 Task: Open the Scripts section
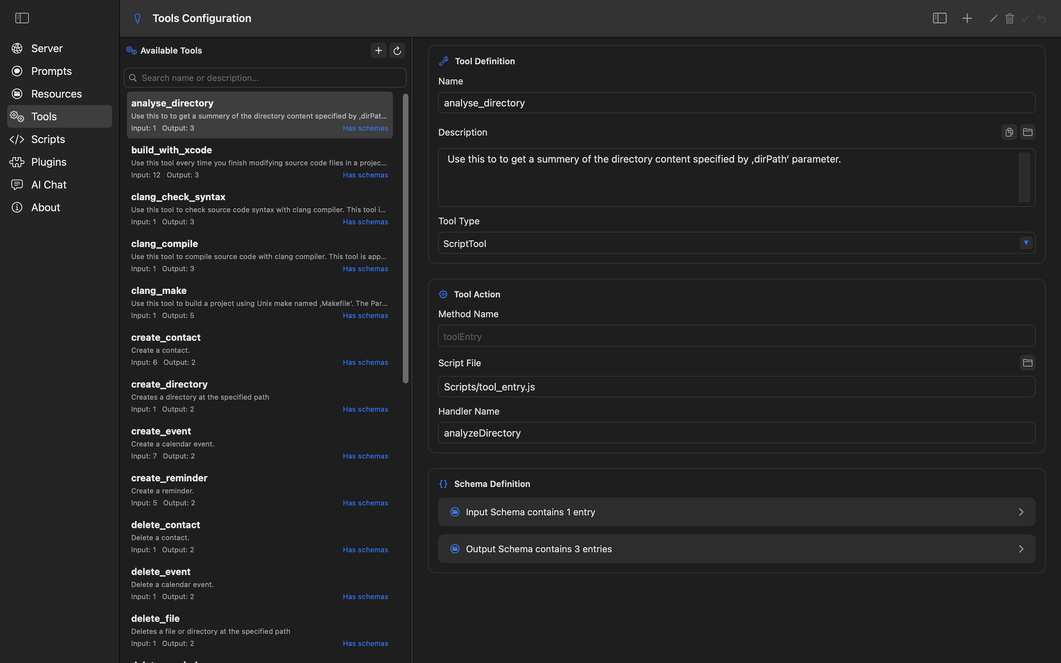(x=59, y=140)
